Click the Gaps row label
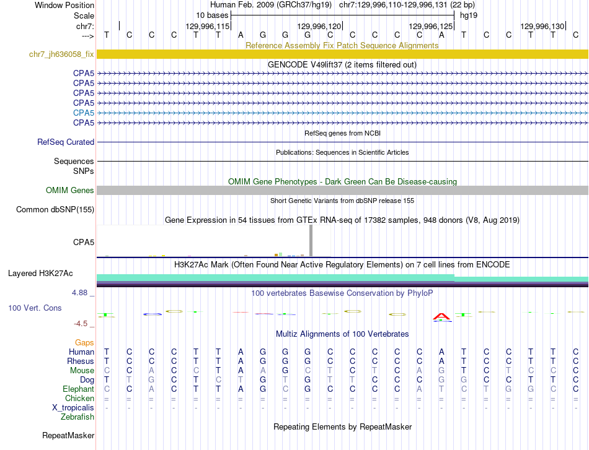 pyautogui.click(x=84, y=342)
